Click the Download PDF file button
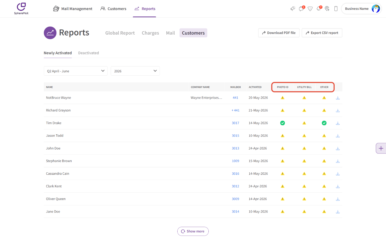Viewport: 386px width, 241px height. pyautogui.click(x=279, y=33)
